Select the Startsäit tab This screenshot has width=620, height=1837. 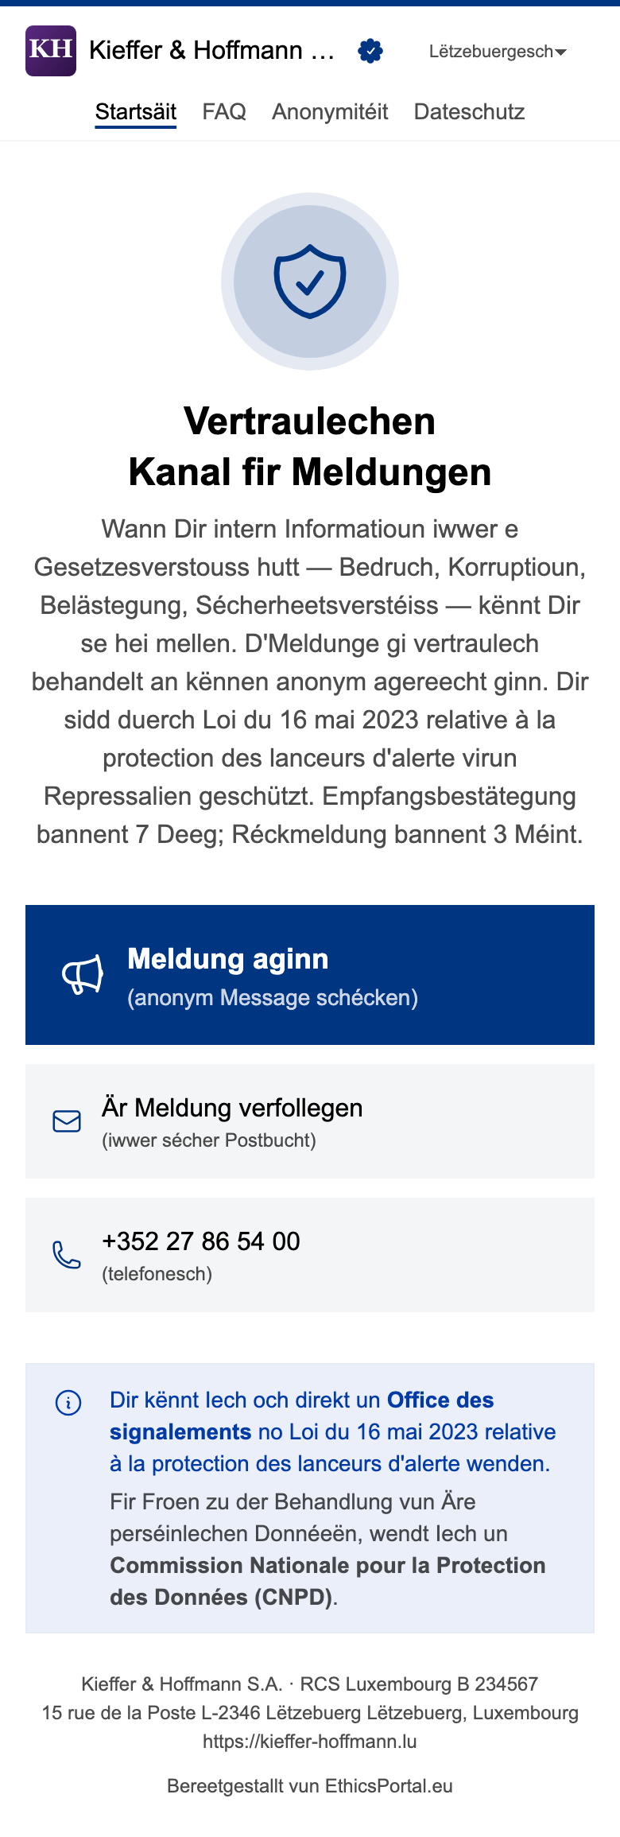point(136,112)
